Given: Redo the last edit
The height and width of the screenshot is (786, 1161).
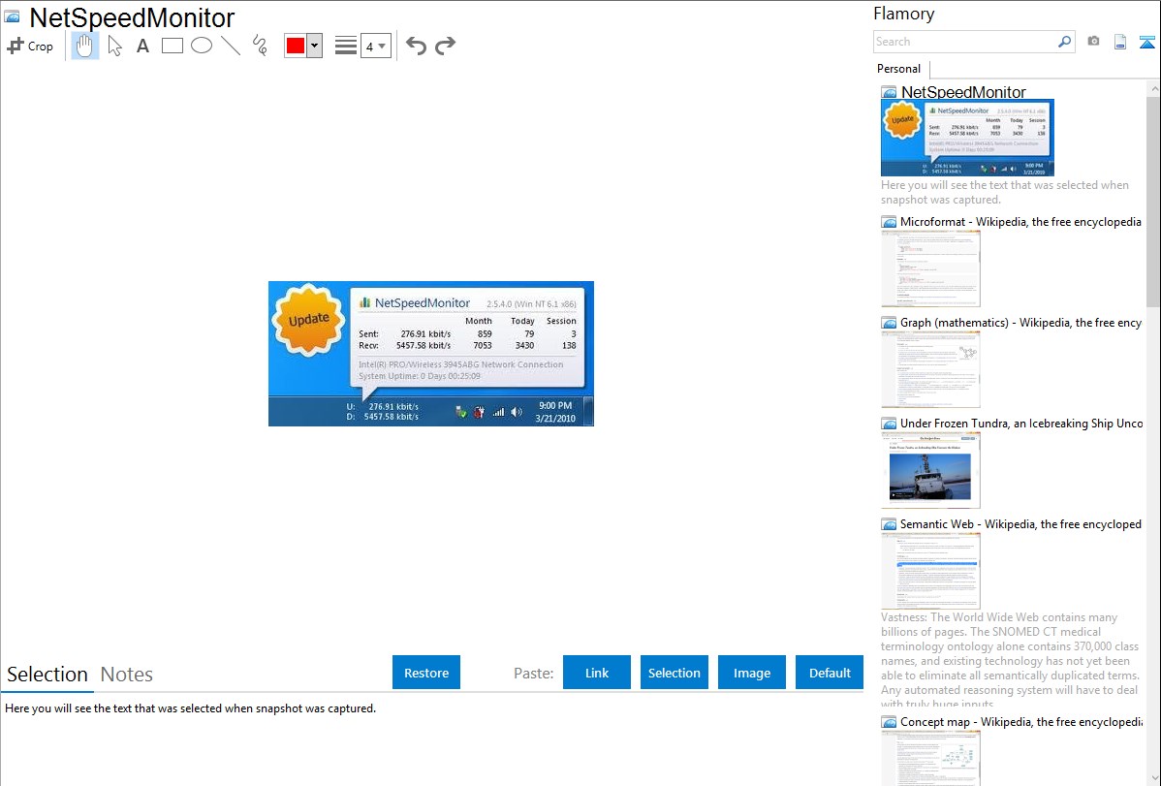Looking at the screenshot, I should 445,46.
